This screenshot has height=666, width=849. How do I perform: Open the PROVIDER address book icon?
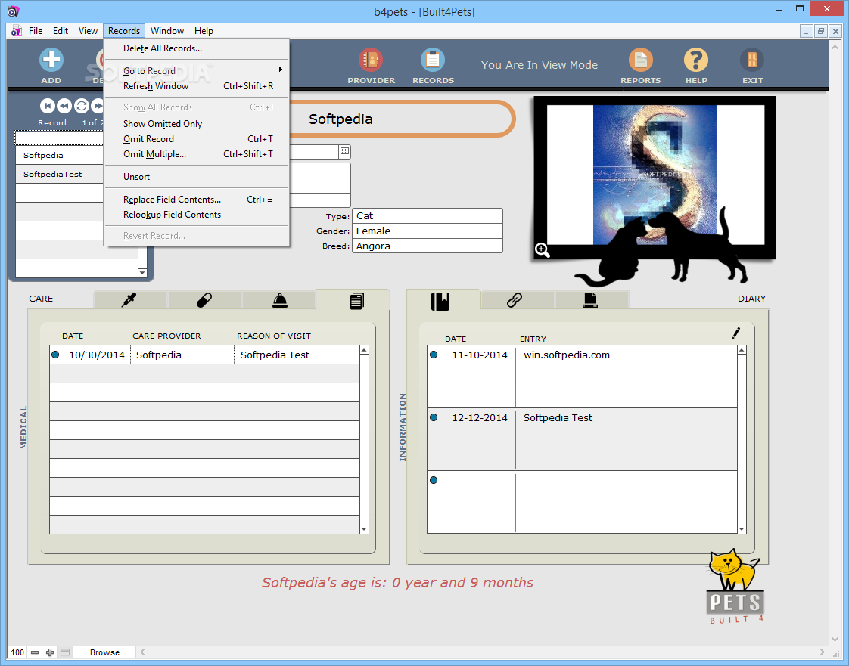click(x=371, y=60)
